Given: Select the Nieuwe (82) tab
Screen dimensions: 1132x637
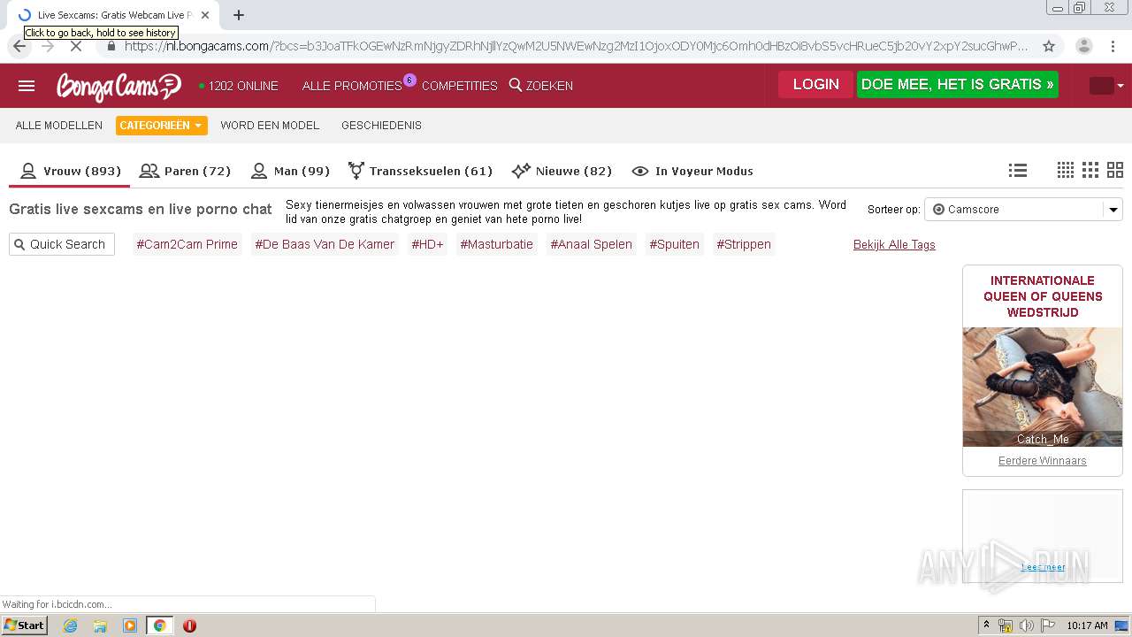Looking at the screenshot, I should click(562, 171).
